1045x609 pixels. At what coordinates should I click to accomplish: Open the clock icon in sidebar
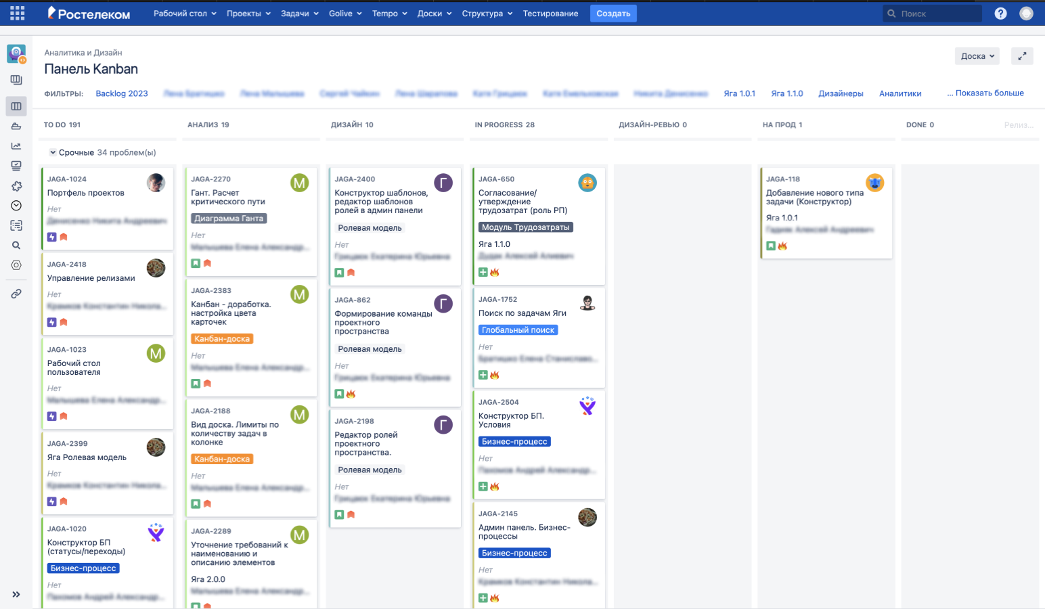pos(16,206)
